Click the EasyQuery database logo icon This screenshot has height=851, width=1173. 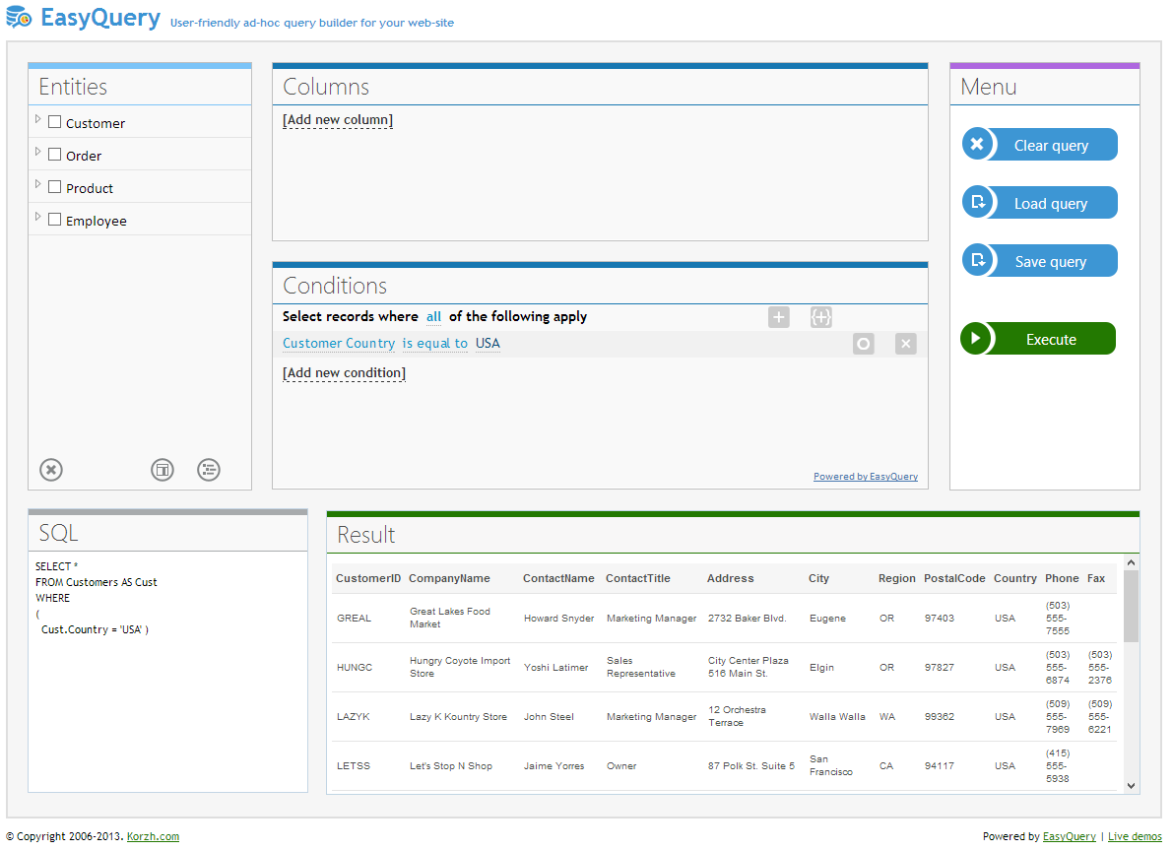point(19,18)
